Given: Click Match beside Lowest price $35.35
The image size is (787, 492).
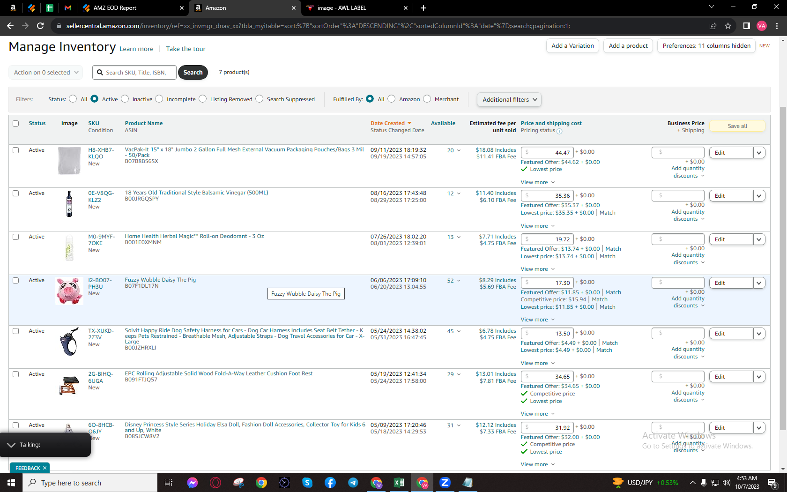Looking at the screenshot, I should tap(608, 213).
